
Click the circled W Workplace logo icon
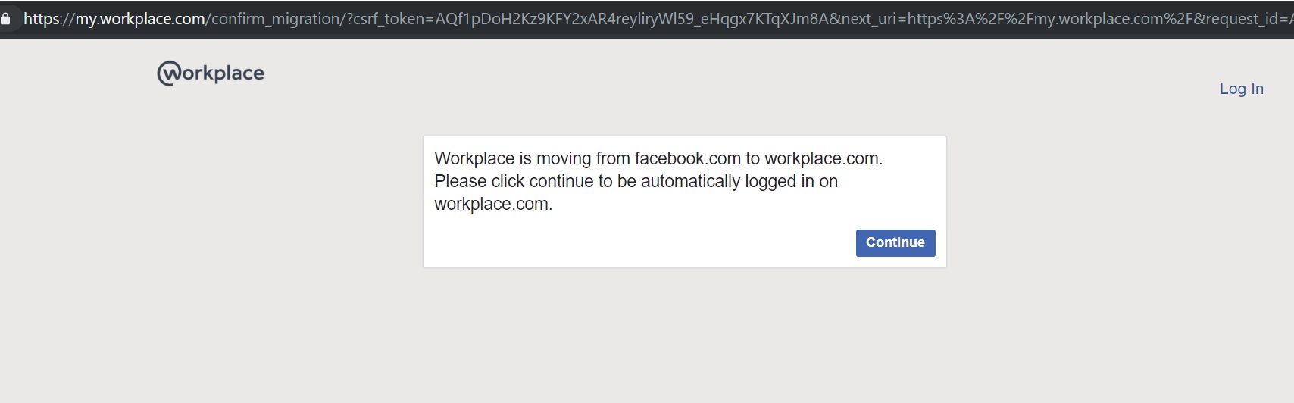169,73
